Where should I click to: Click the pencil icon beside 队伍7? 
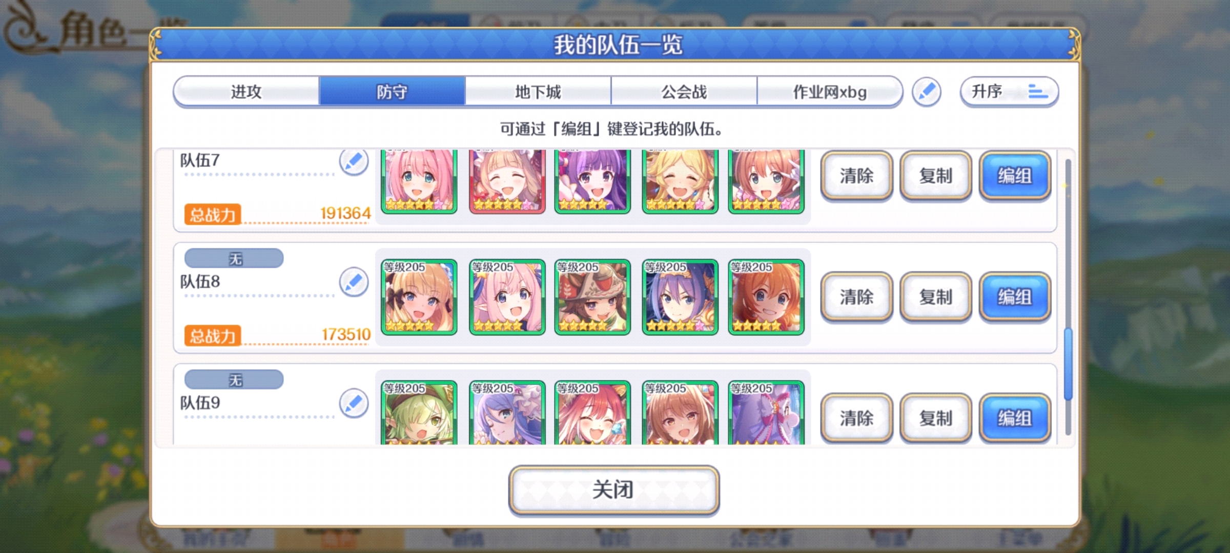[354, 162]
